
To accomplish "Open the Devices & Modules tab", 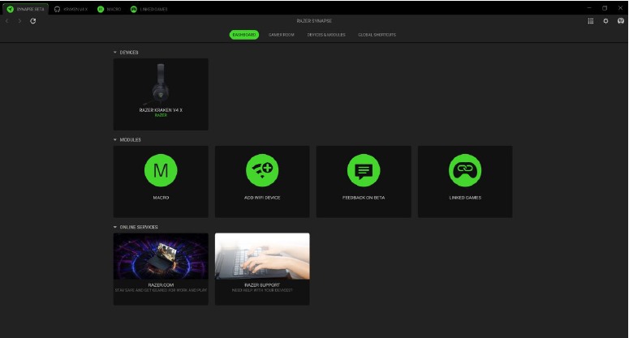I will coord(326,35).
